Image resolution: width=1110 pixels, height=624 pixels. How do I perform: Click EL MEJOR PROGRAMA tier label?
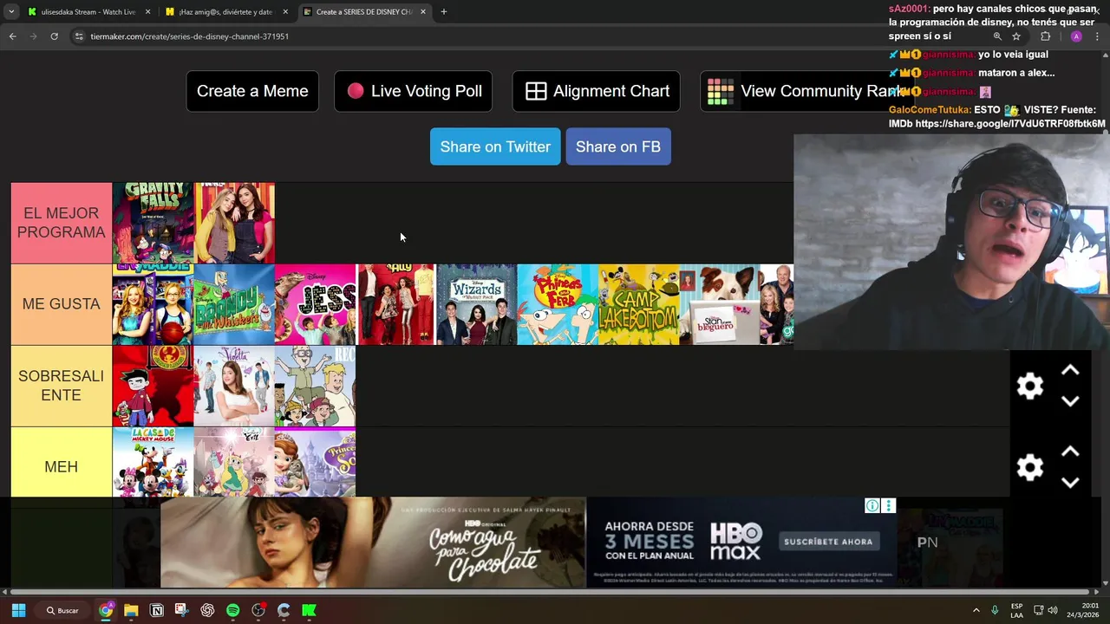pos(62,223)
